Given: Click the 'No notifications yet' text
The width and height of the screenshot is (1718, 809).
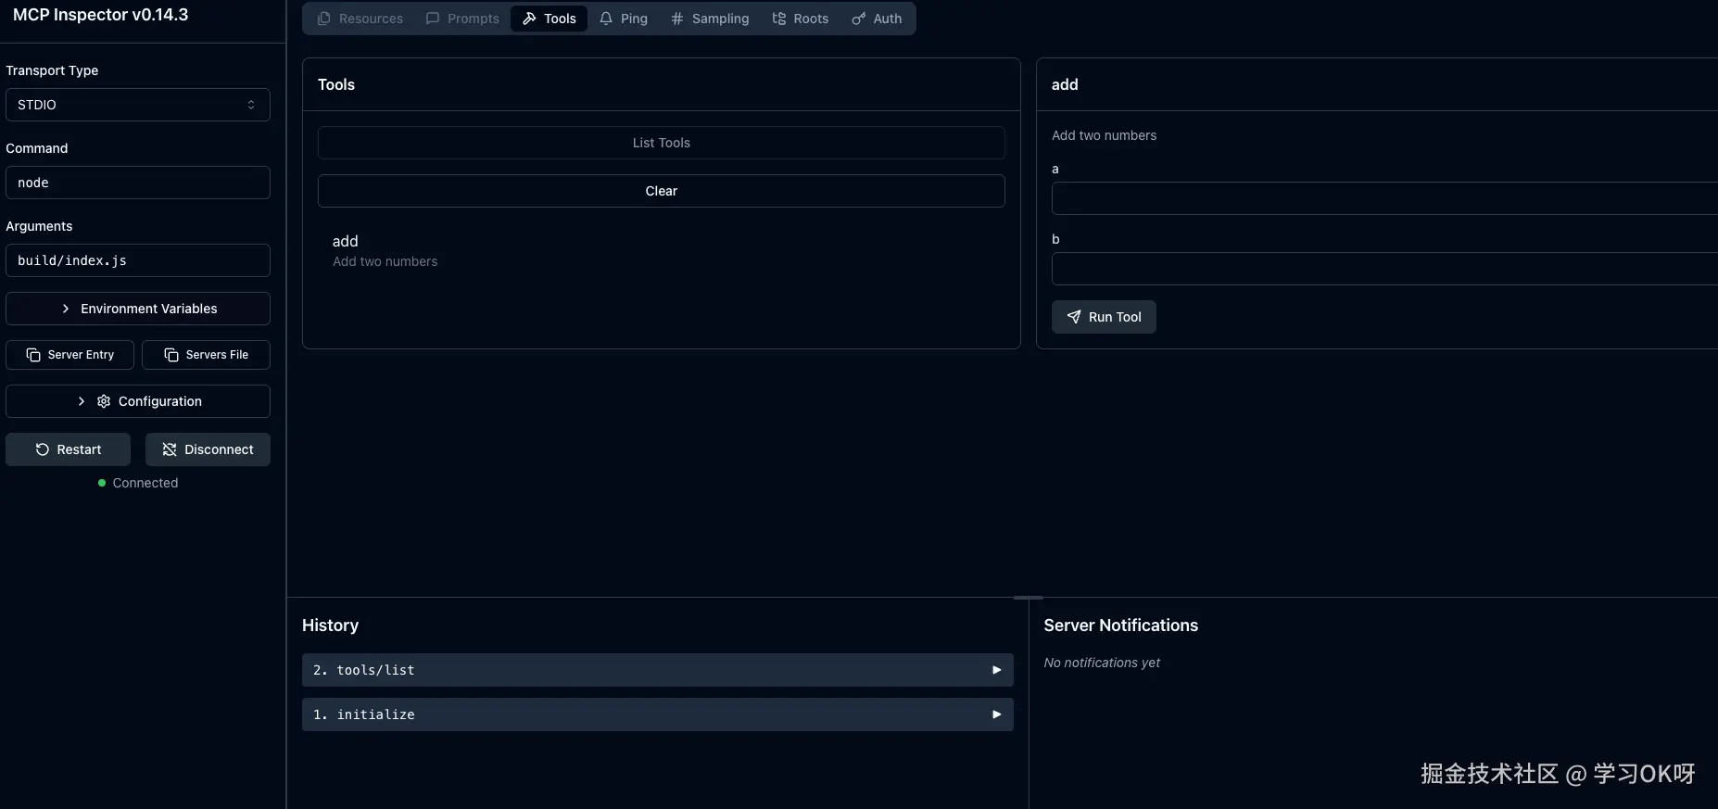Looking at the screenshot, I should tap(1102, 663).
